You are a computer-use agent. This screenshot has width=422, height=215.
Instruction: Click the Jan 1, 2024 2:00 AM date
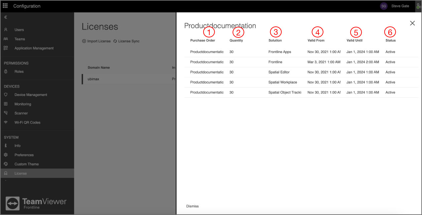coord(363,62)
